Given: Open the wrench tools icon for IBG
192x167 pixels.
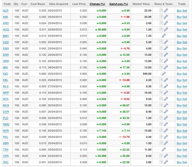Looking at the screenshot, I should pyautogui.click(x=166, y=67).
